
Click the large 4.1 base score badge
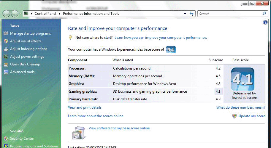(x=243, y=79)
